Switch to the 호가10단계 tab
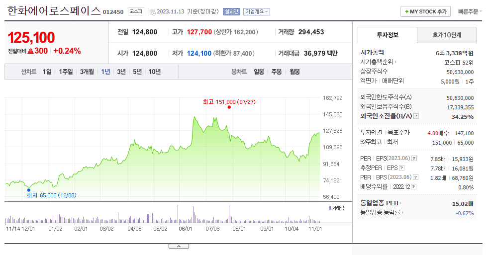 tap(447, 35)
